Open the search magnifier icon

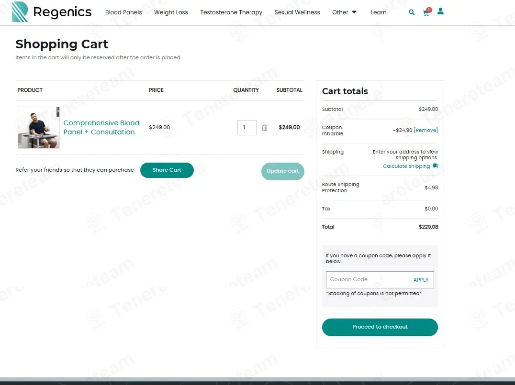point(411,12)
